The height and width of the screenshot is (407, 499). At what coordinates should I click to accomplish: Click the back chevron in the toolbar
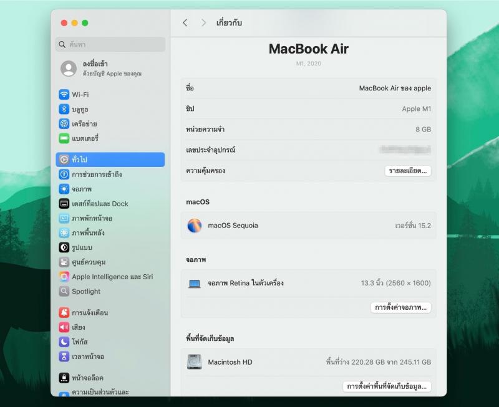(x=185, y=22)
